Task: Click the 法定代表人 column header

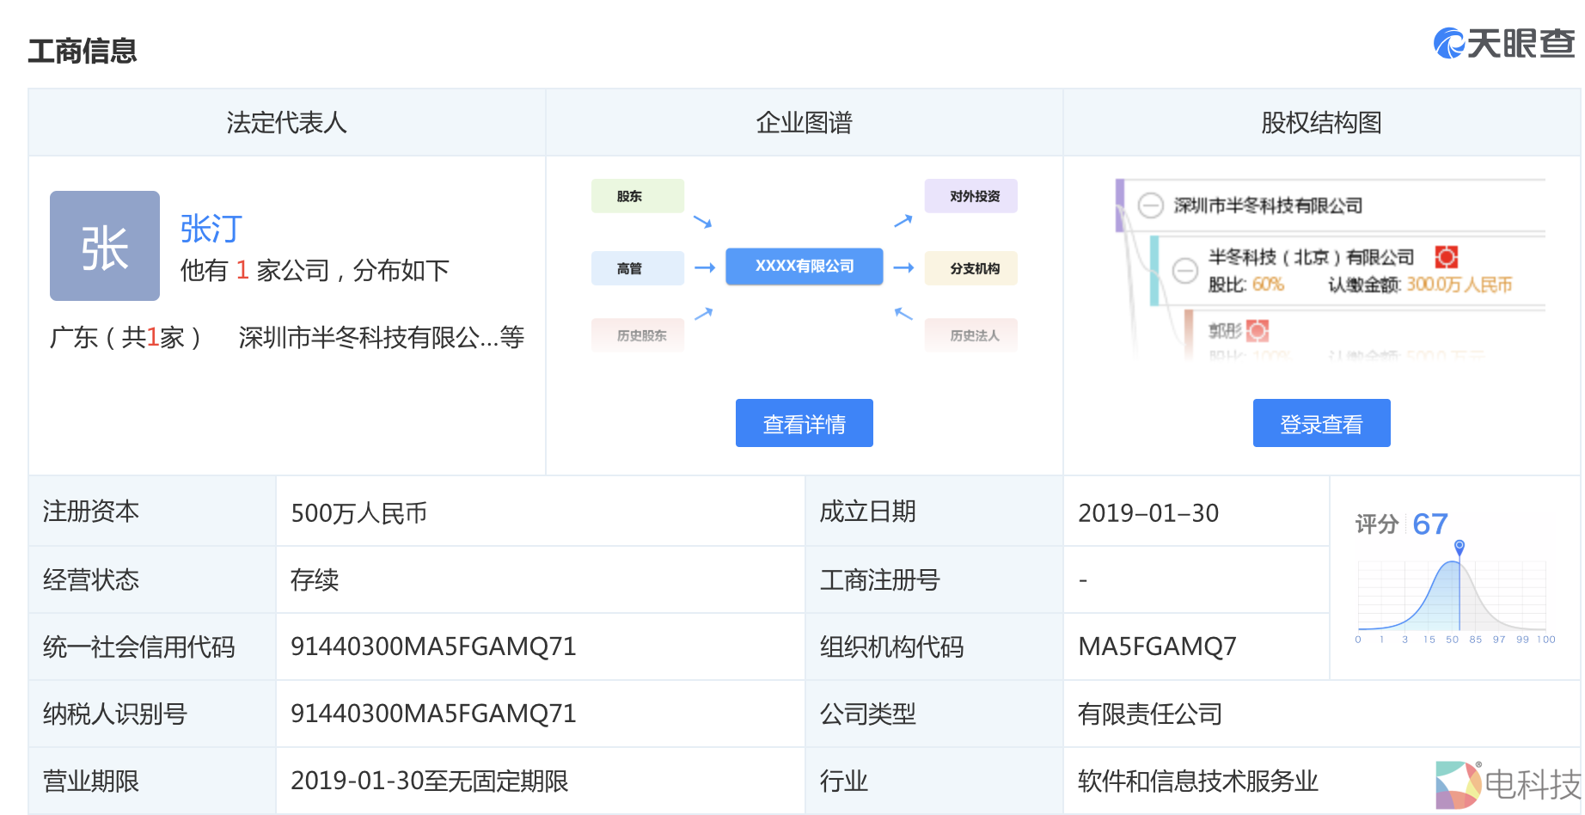Action: tap(286, 122)
